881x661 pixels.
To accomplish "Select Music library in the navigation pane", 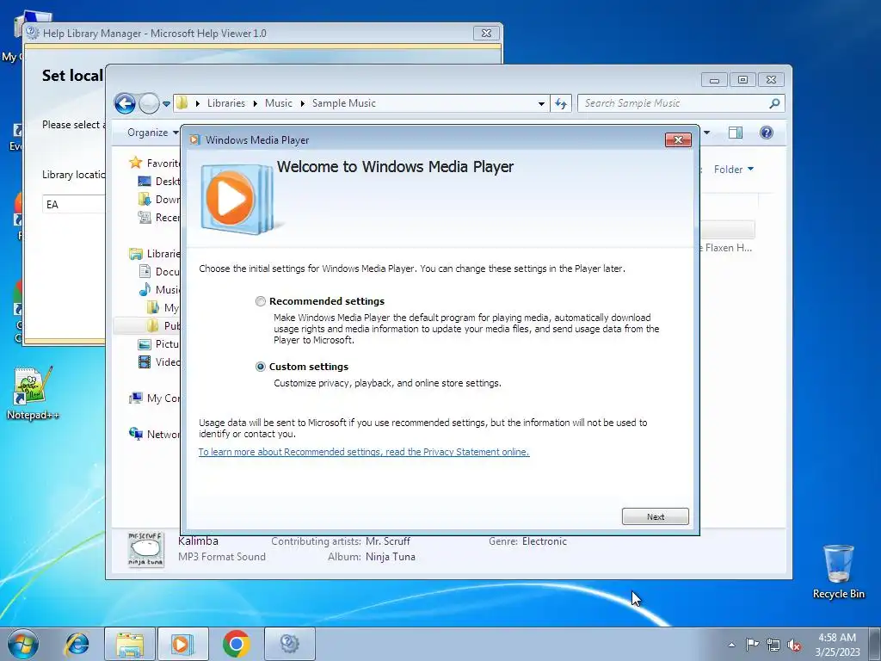I will tap(159, 289).
